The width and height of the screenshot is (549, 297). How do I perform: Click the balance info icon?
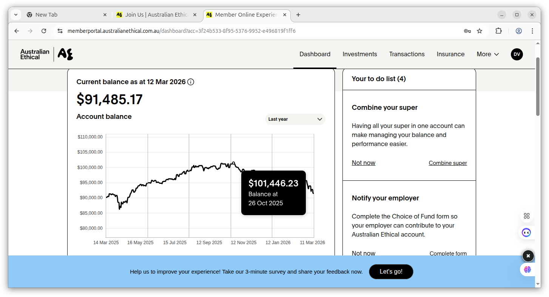pyautogui.click(x=191, y=82)
